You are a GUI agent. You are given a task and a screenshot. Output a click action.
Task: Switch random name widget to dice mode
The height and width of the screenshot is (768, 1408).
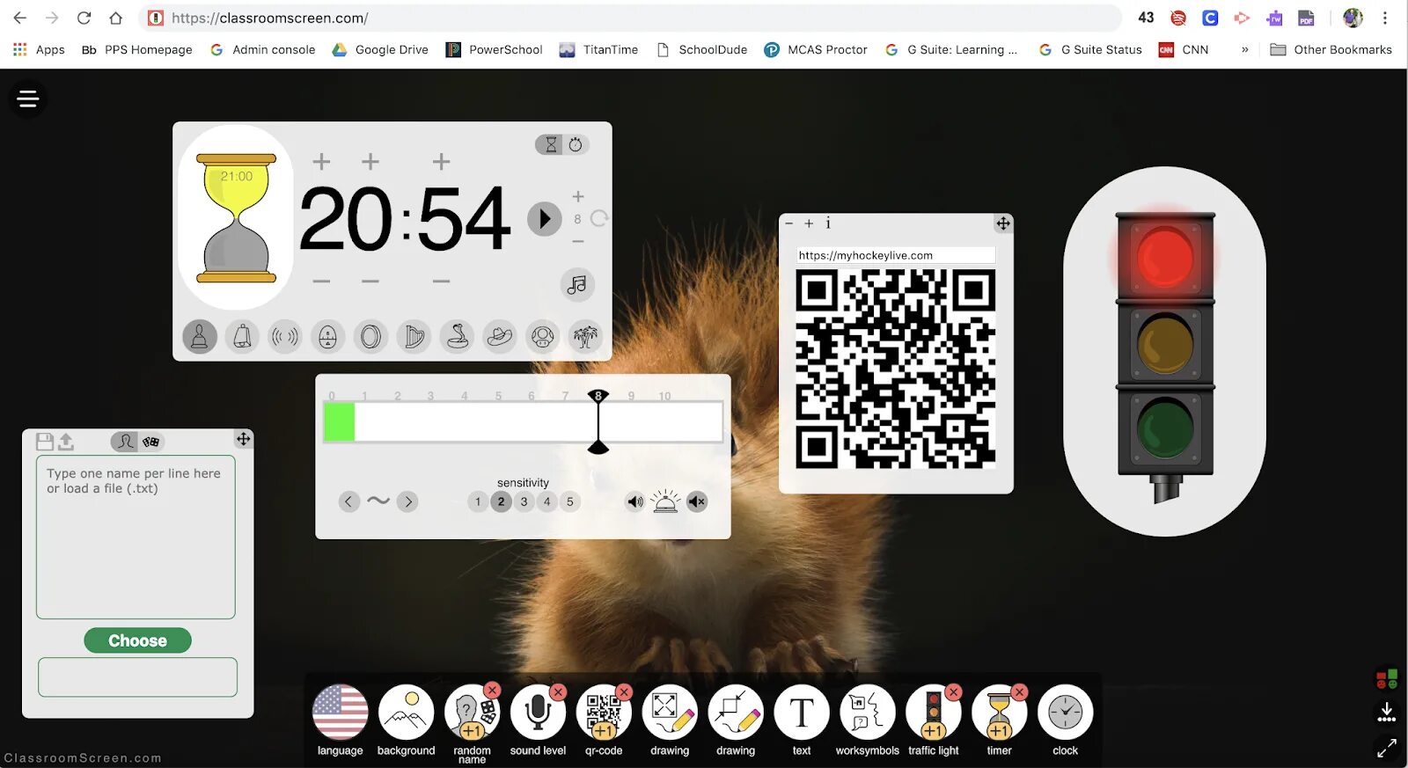click(150, 441)
